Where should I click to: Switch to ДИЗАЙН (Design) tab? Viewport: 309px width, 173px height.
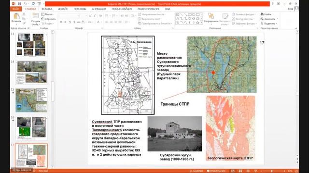(x=63, y=9)
